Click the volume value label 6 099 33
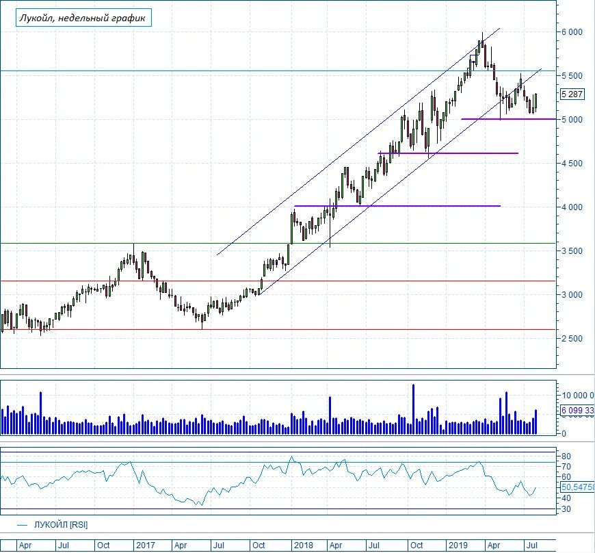Viewport: 595px width, 553px height. 577,410
